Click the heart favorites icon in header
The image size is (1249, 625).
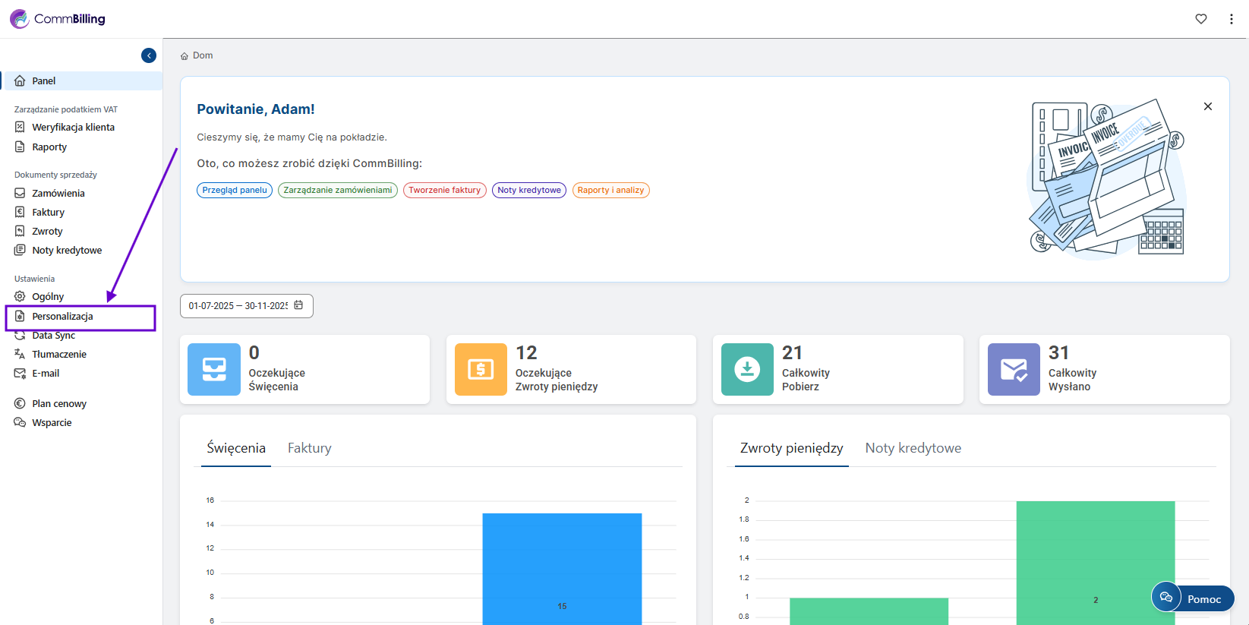point(1200,19)
